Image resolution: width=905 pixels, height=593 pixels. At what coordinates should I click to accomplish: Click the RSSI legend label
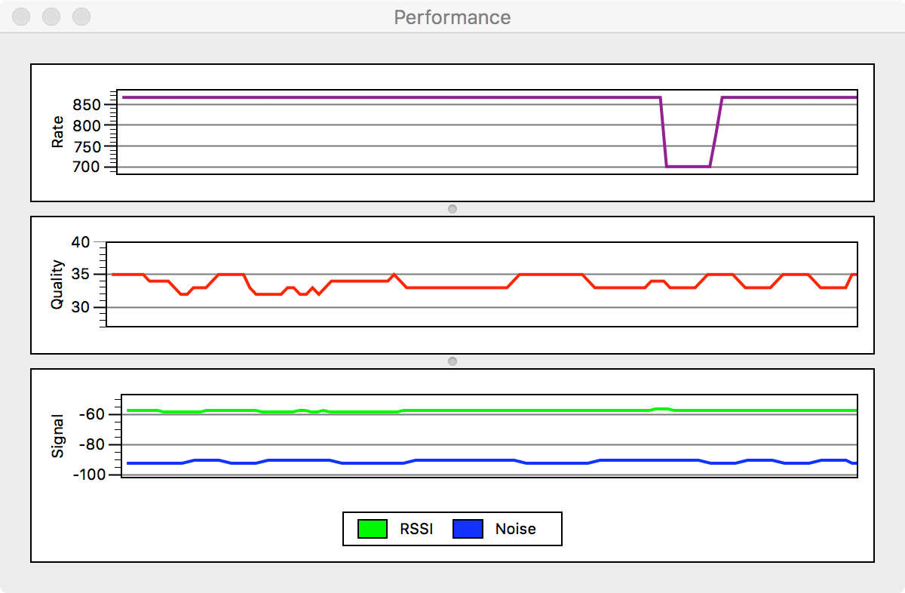coord(416,529)
